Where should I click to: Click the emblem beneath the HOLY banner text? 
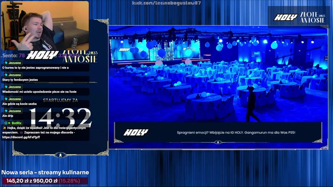(x=218, y=142)
